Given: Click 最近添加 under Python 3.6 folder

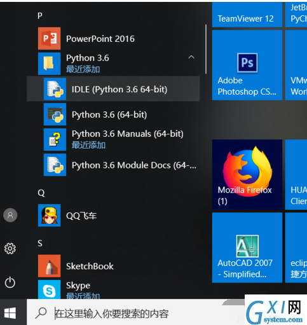Looking at the screenshot, I should click(83, 69).
